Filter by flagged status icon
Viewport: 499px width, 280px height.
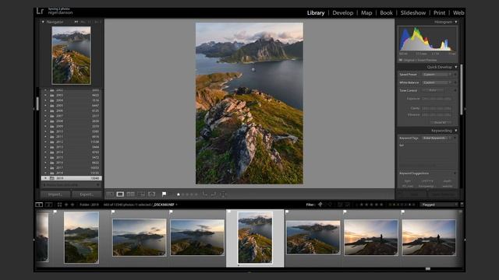320,205
